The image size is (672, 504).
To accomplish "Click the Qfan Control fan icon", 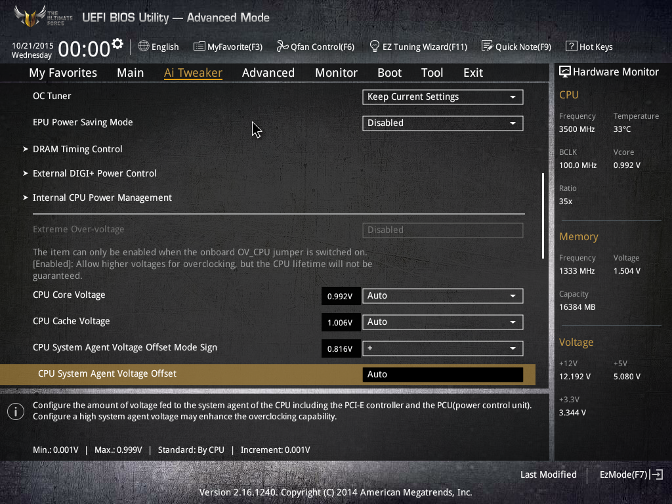I will pos(282,46).
